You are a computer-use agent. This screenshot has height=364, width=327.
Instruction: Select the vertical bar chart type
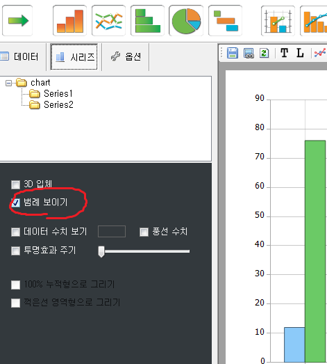69,21
